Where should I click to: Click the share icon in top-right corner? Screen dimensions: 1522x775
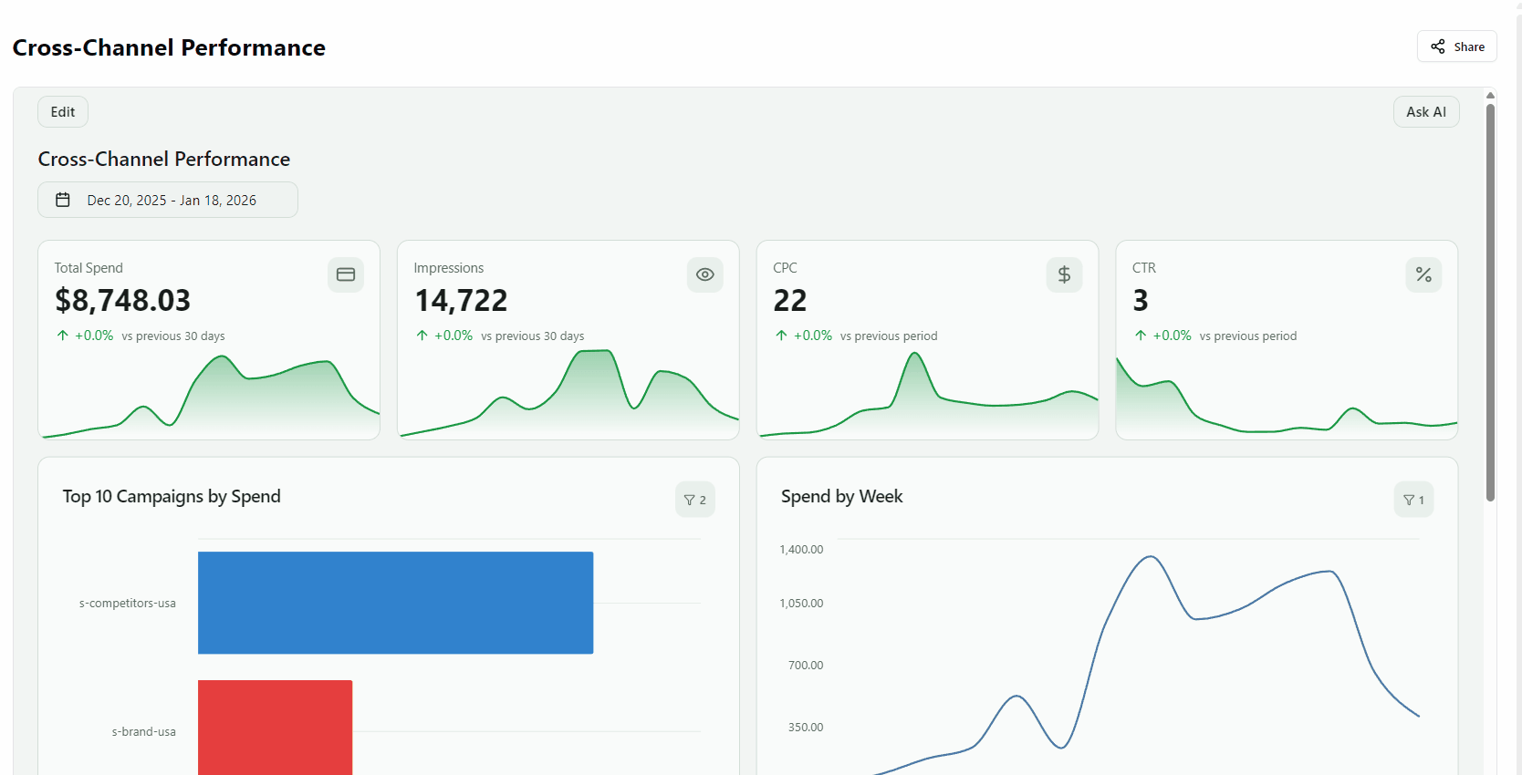tap(1438, 46)
